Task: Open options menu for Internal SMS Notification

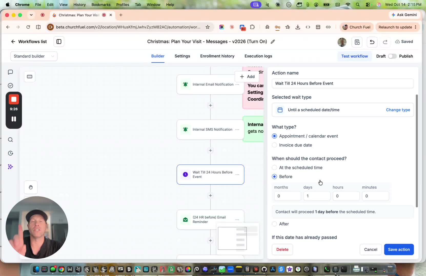Action: point(237,130)
